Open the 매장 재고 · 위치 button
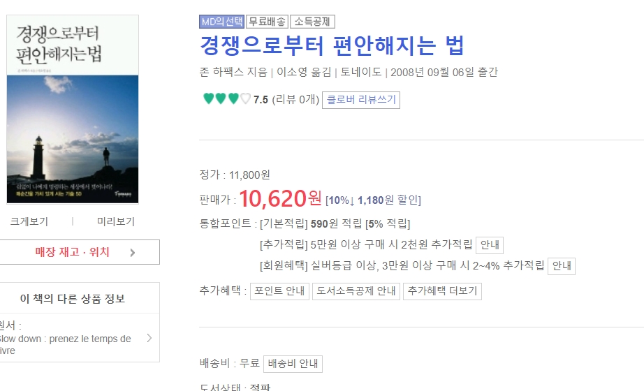Viewport: 644px width, 391px height. coord(79,252)
